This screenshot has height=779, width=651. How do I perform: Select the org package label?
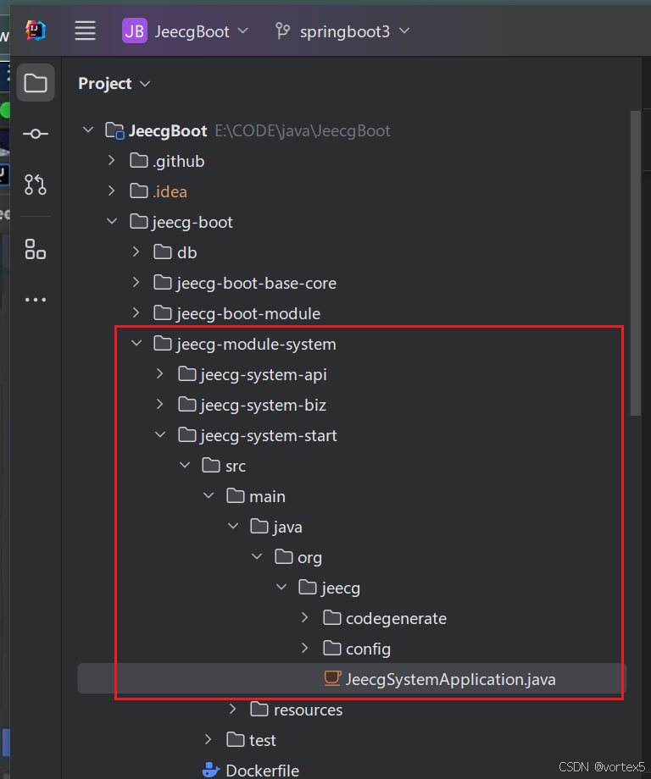click(x=309, y=558)
